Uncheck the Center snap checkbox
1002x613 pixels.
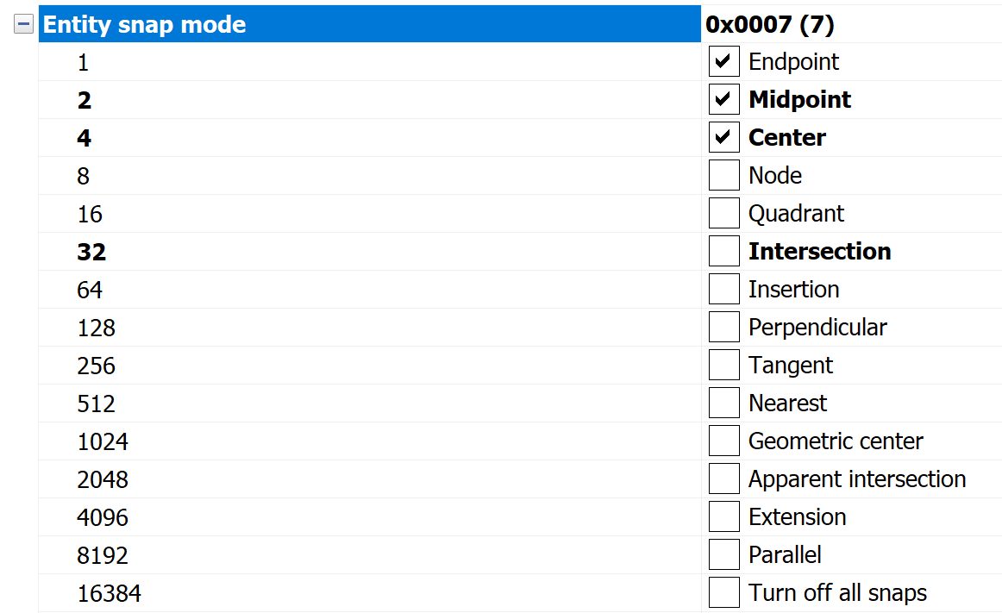(723, 138)
